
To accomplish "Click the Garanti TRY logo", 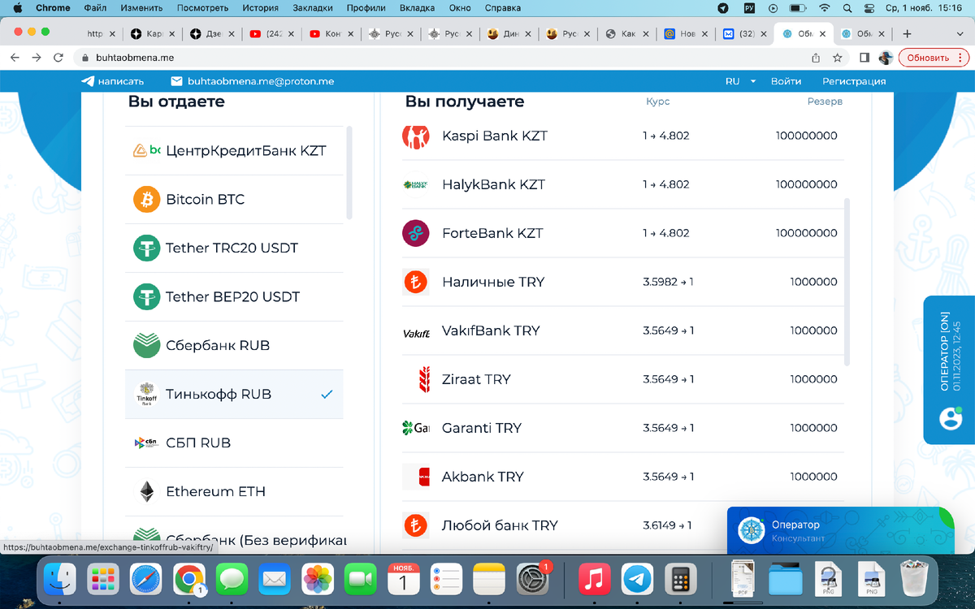I will [x=416, y=428].
